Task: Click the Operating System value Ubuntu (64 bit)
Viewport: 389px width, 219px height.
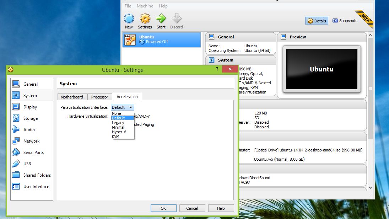Action: pos(257,50)
